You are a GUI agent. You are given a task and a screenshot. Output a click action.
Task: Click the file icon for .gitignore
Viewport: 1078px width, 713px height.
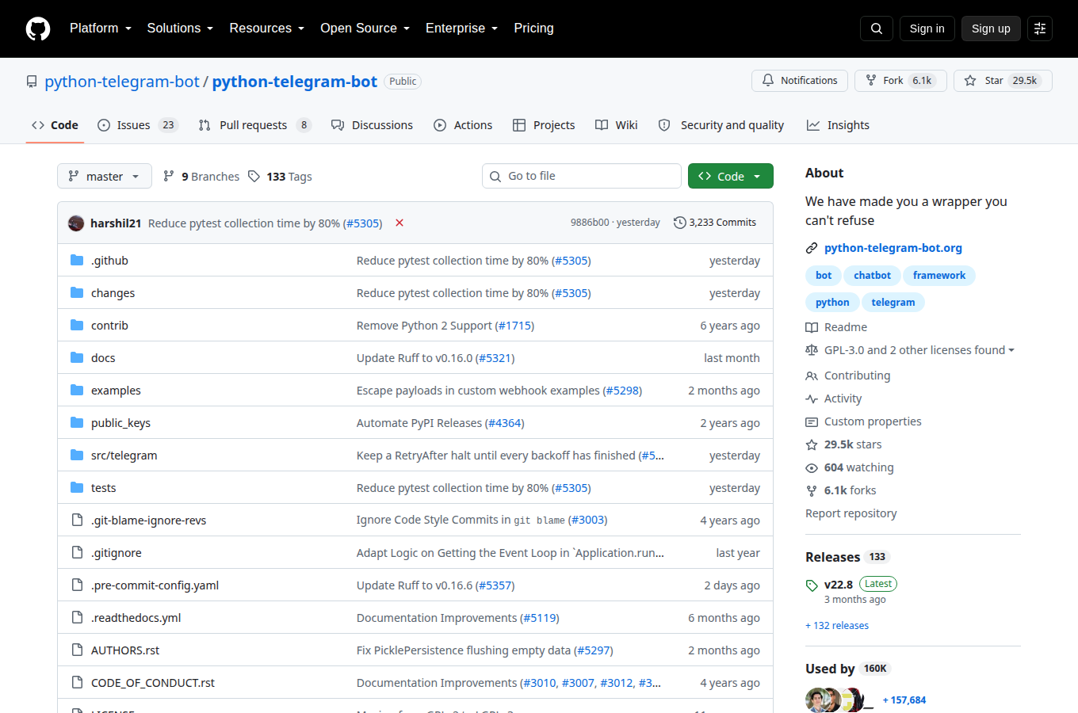pos(77,552)
